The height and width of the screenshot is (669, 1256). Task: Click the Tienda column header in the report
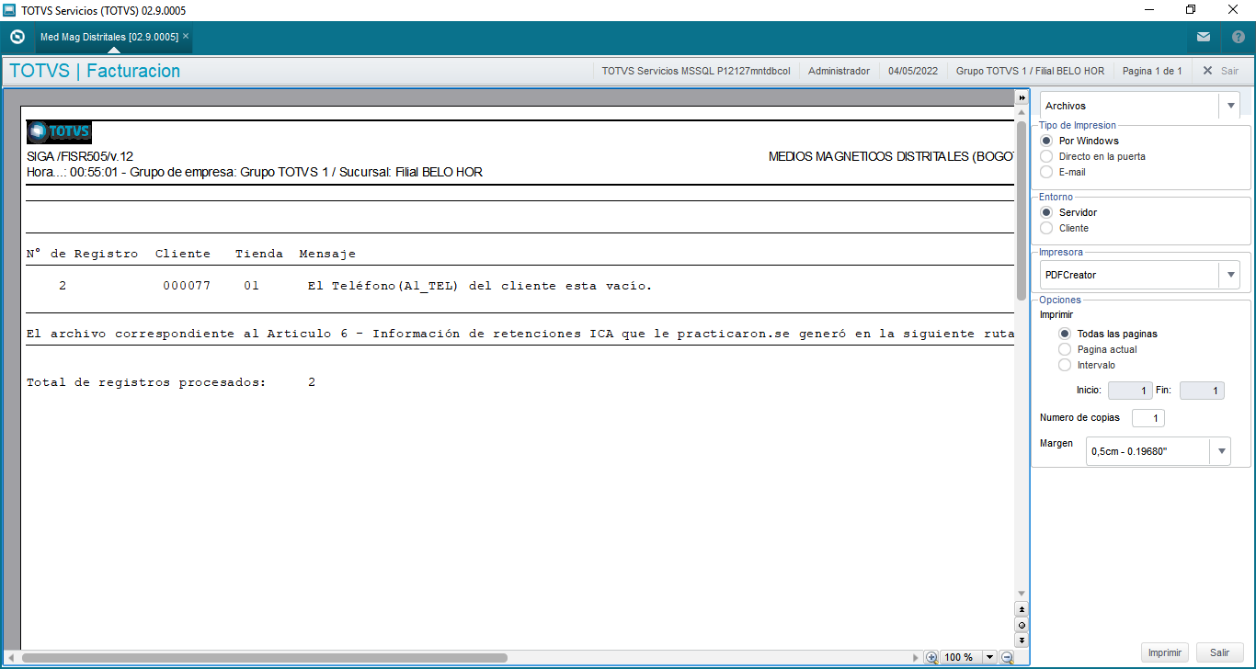[x=259, y=254]
